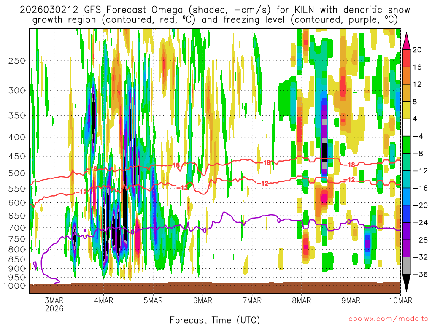432x324 pixels.
Task: Click the 9MAR date label
Action: click(x=351, y=300)
